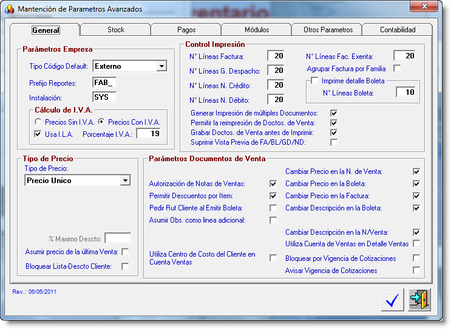Close the Mantención de Parametros Avanzados window
Screen dimensions: 451x329
click(424, 6)
